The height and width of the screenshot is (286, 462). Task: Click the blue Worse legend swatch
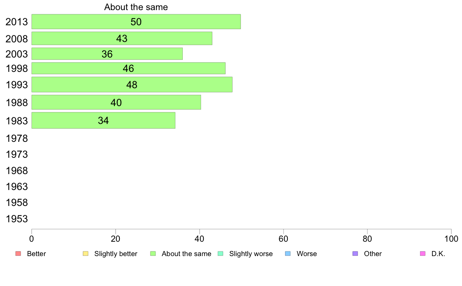[288, 254]
